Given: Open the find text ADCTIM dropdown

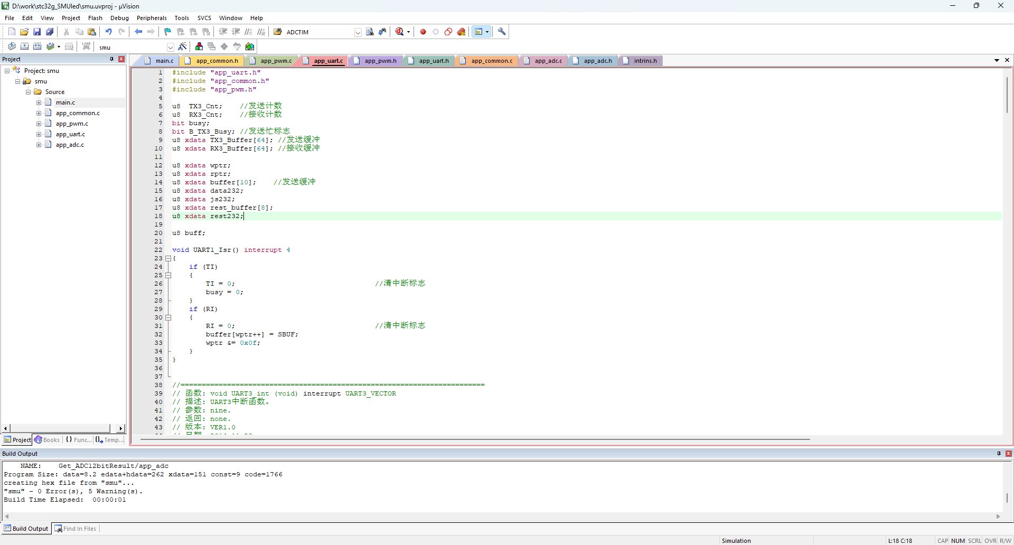Looking at the screenshot, I should [358, 32].
